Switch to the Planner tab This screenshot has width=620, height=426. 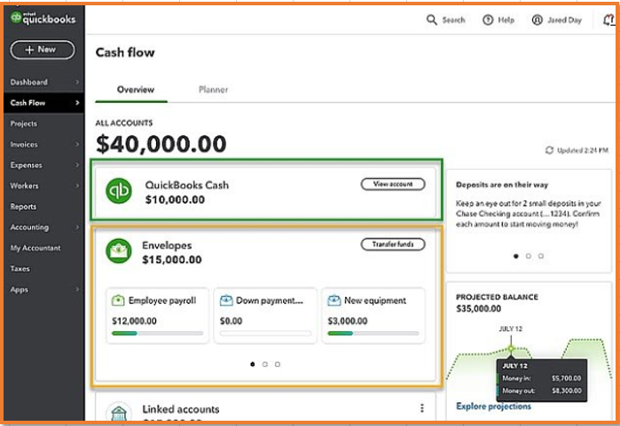coord(213,89)
